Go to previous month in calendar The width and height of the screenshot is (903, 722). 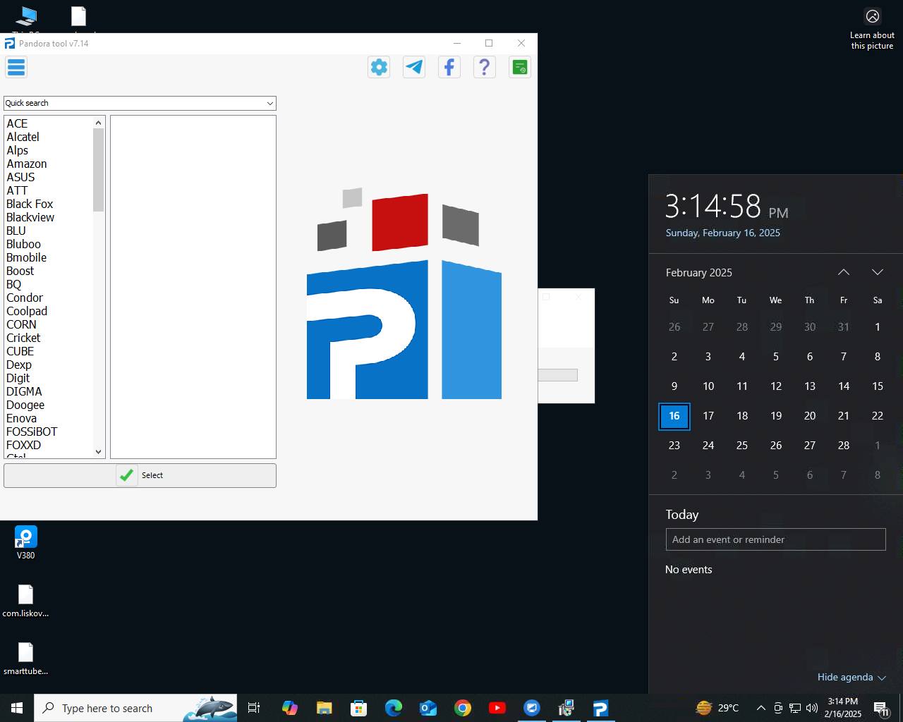(x=844, y=272)
